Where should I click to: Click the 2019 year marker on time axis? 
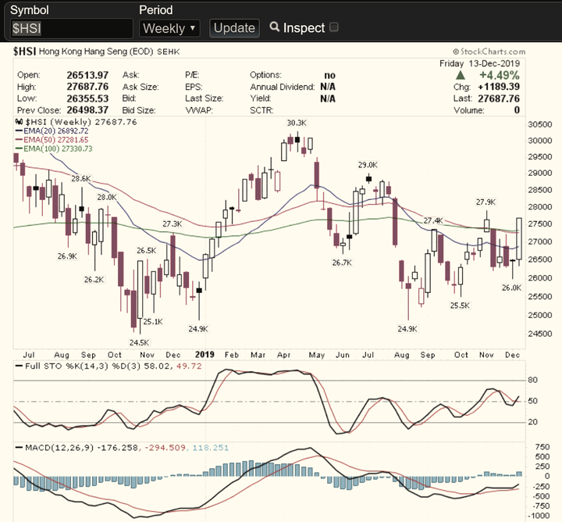[x=205, y=355]
